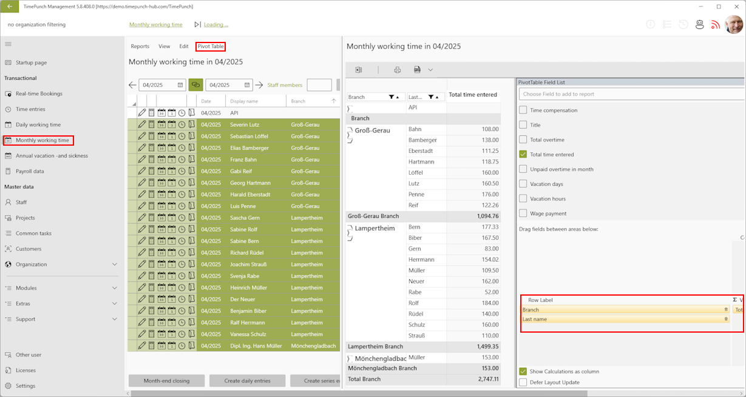Remove Last name field from Row Label
The width and height of the screenshot is (746, 397).
point(726,319)
